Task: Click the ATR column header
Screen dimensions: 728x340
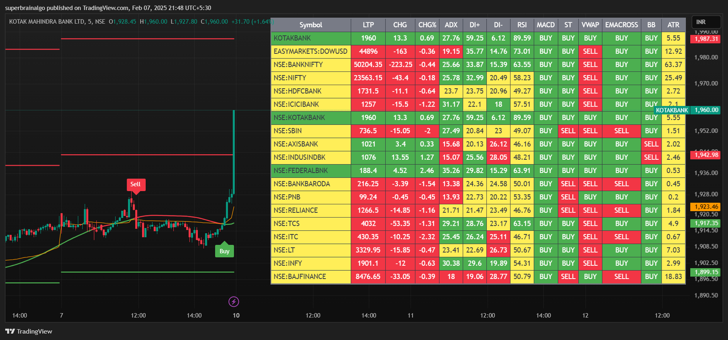Action: point(673,25)
